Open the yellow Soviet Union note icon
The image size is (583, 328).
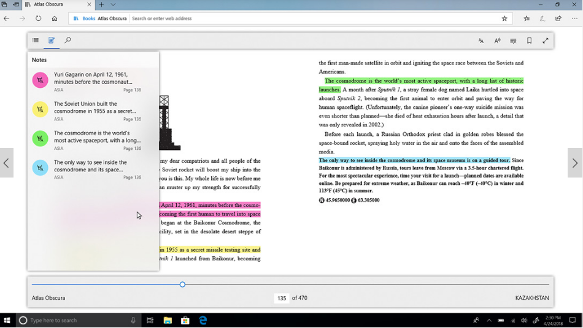point(40,109)
